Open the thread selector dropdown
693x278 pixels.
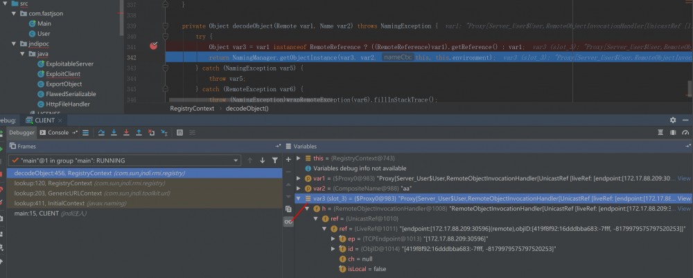pyautogui.click(x=236, y=160)
